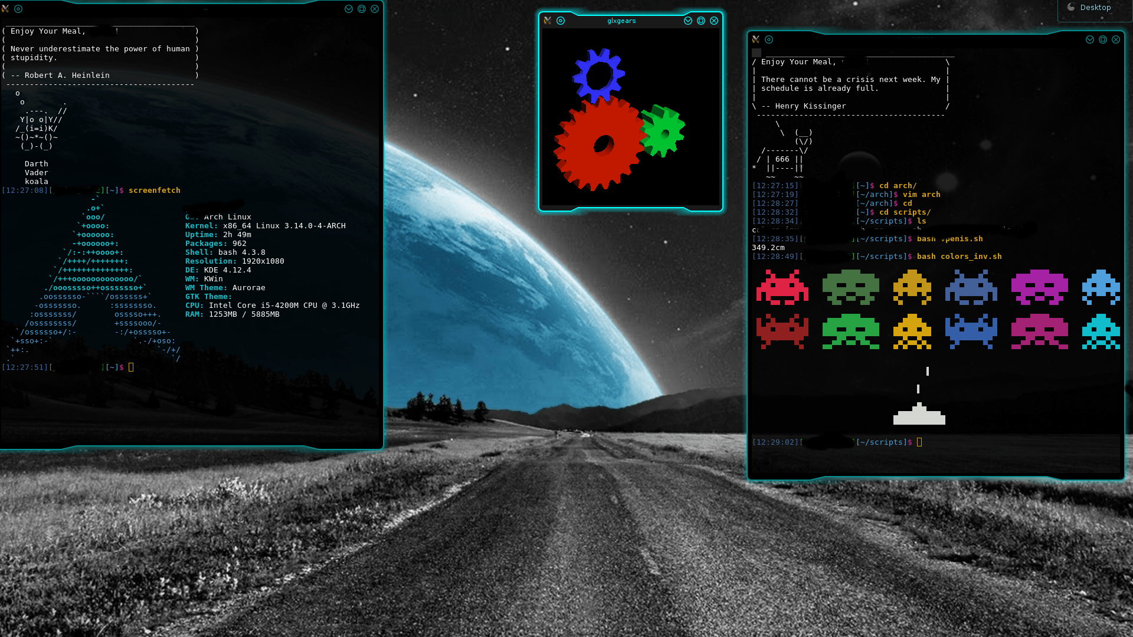Click the word koala under the ASCII art
This screenshot has width=1133, height=637.
click(37, 182)
